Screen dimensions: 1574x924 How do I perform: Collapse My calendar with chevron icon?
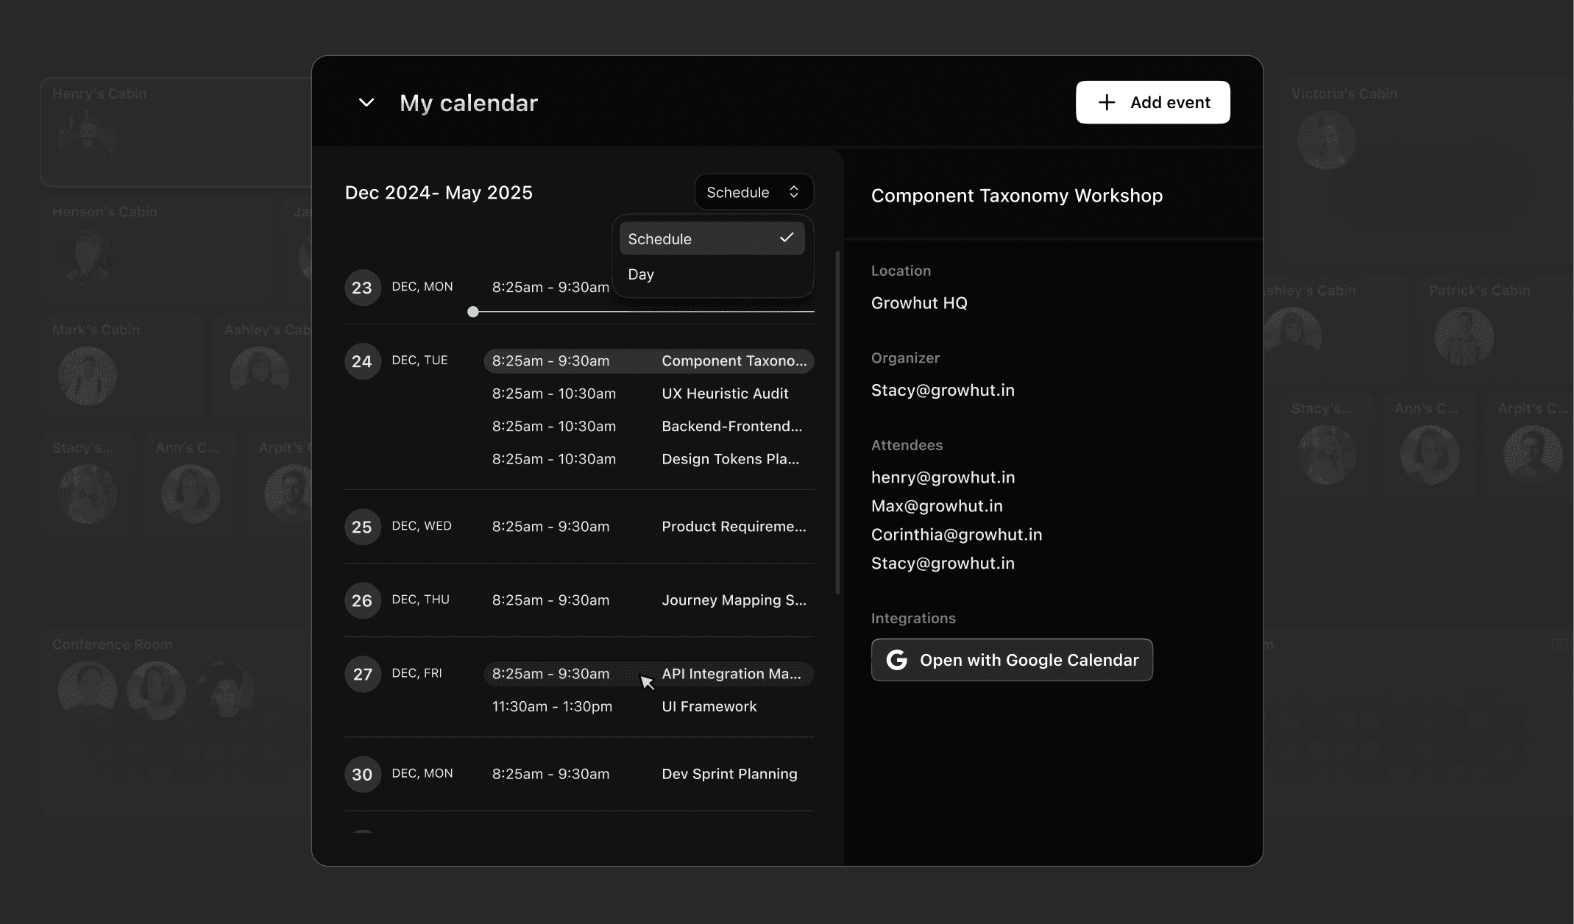[366, 103]
